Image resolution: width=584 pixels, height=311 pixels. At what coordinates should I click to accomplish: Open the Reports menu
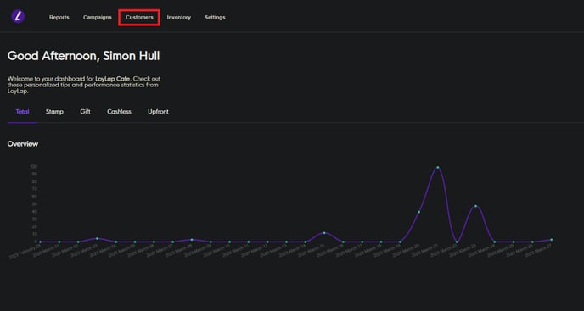(59, 18)
